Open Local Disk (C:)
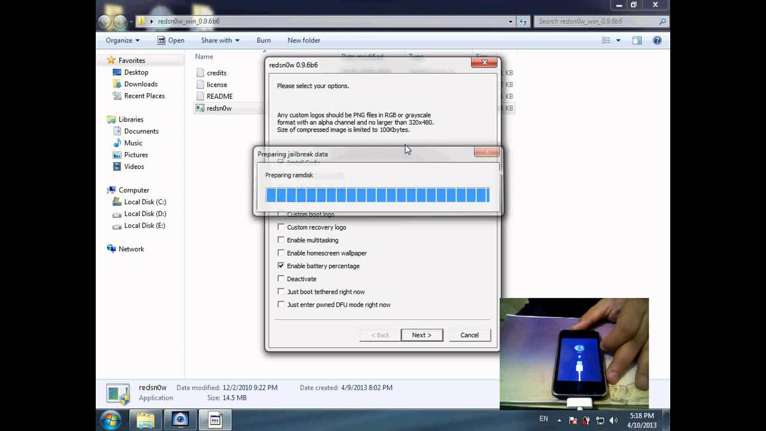This screenshot has width=766, height=431. [x=145, y=202]
